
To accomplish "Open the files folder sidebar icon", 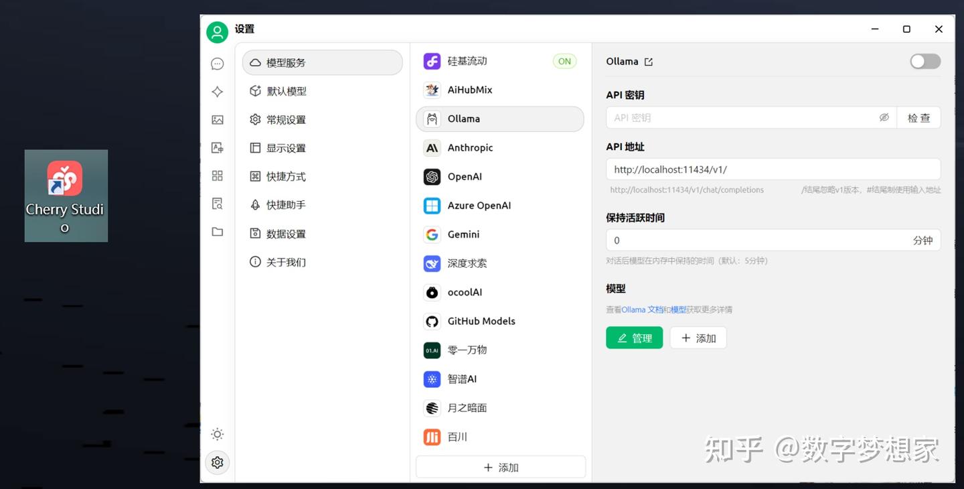I will (x=217, y=232).
